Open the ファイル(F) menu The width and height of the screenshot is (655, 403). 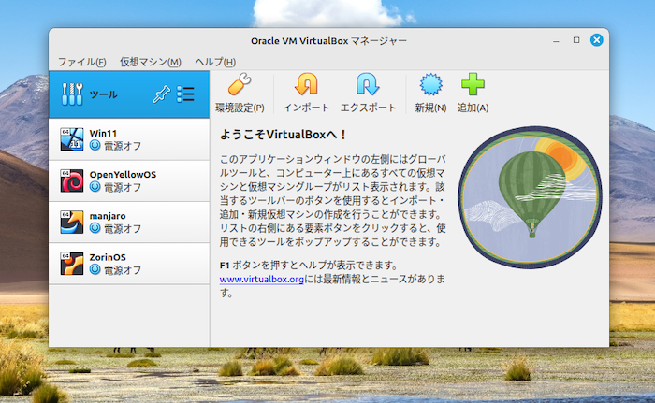pyautogui.click(x=82, y=62)
